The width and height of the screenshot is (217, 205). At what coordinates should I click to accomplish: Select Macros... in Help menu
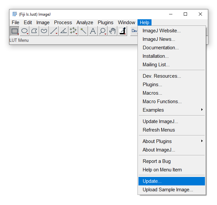coord(172,93)
